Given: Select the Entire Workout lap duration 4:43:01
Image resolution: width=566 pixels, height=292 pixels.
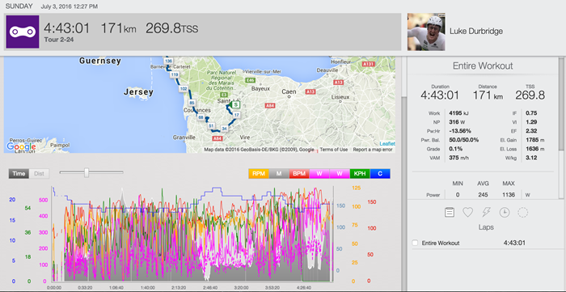Looking at the screenshot, I should (514, 243).
